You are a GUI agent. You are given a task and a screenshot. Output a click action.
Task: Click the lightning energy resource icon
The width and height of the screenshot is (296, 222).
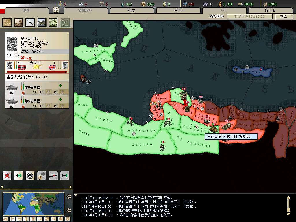point(60,4)
